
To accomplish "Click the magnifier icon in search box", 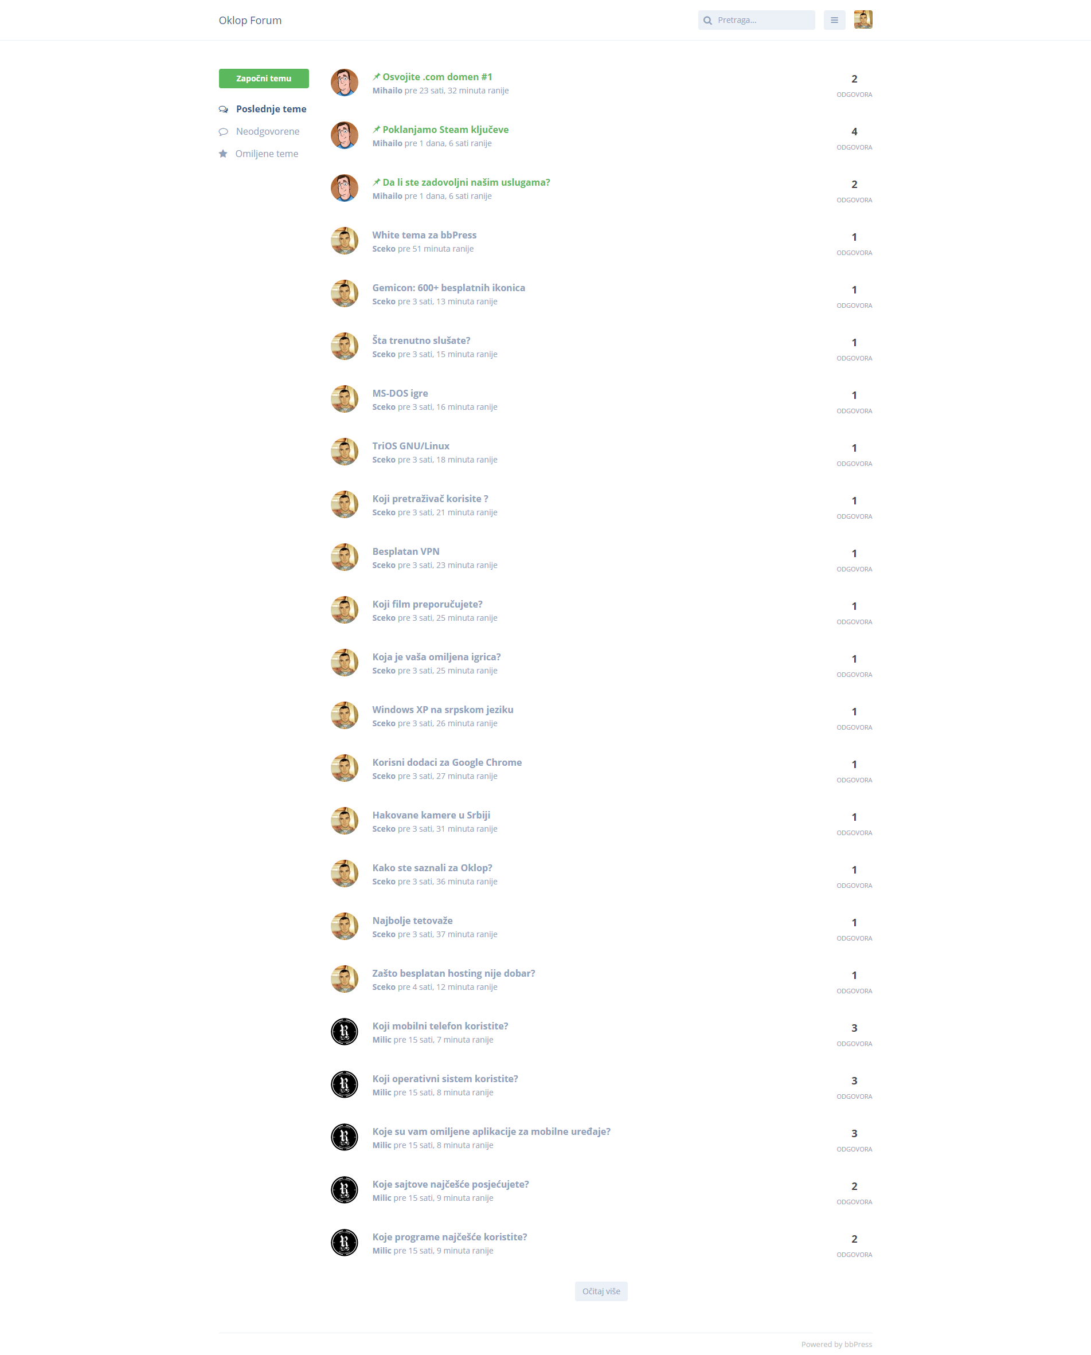I will pos(707,20).
